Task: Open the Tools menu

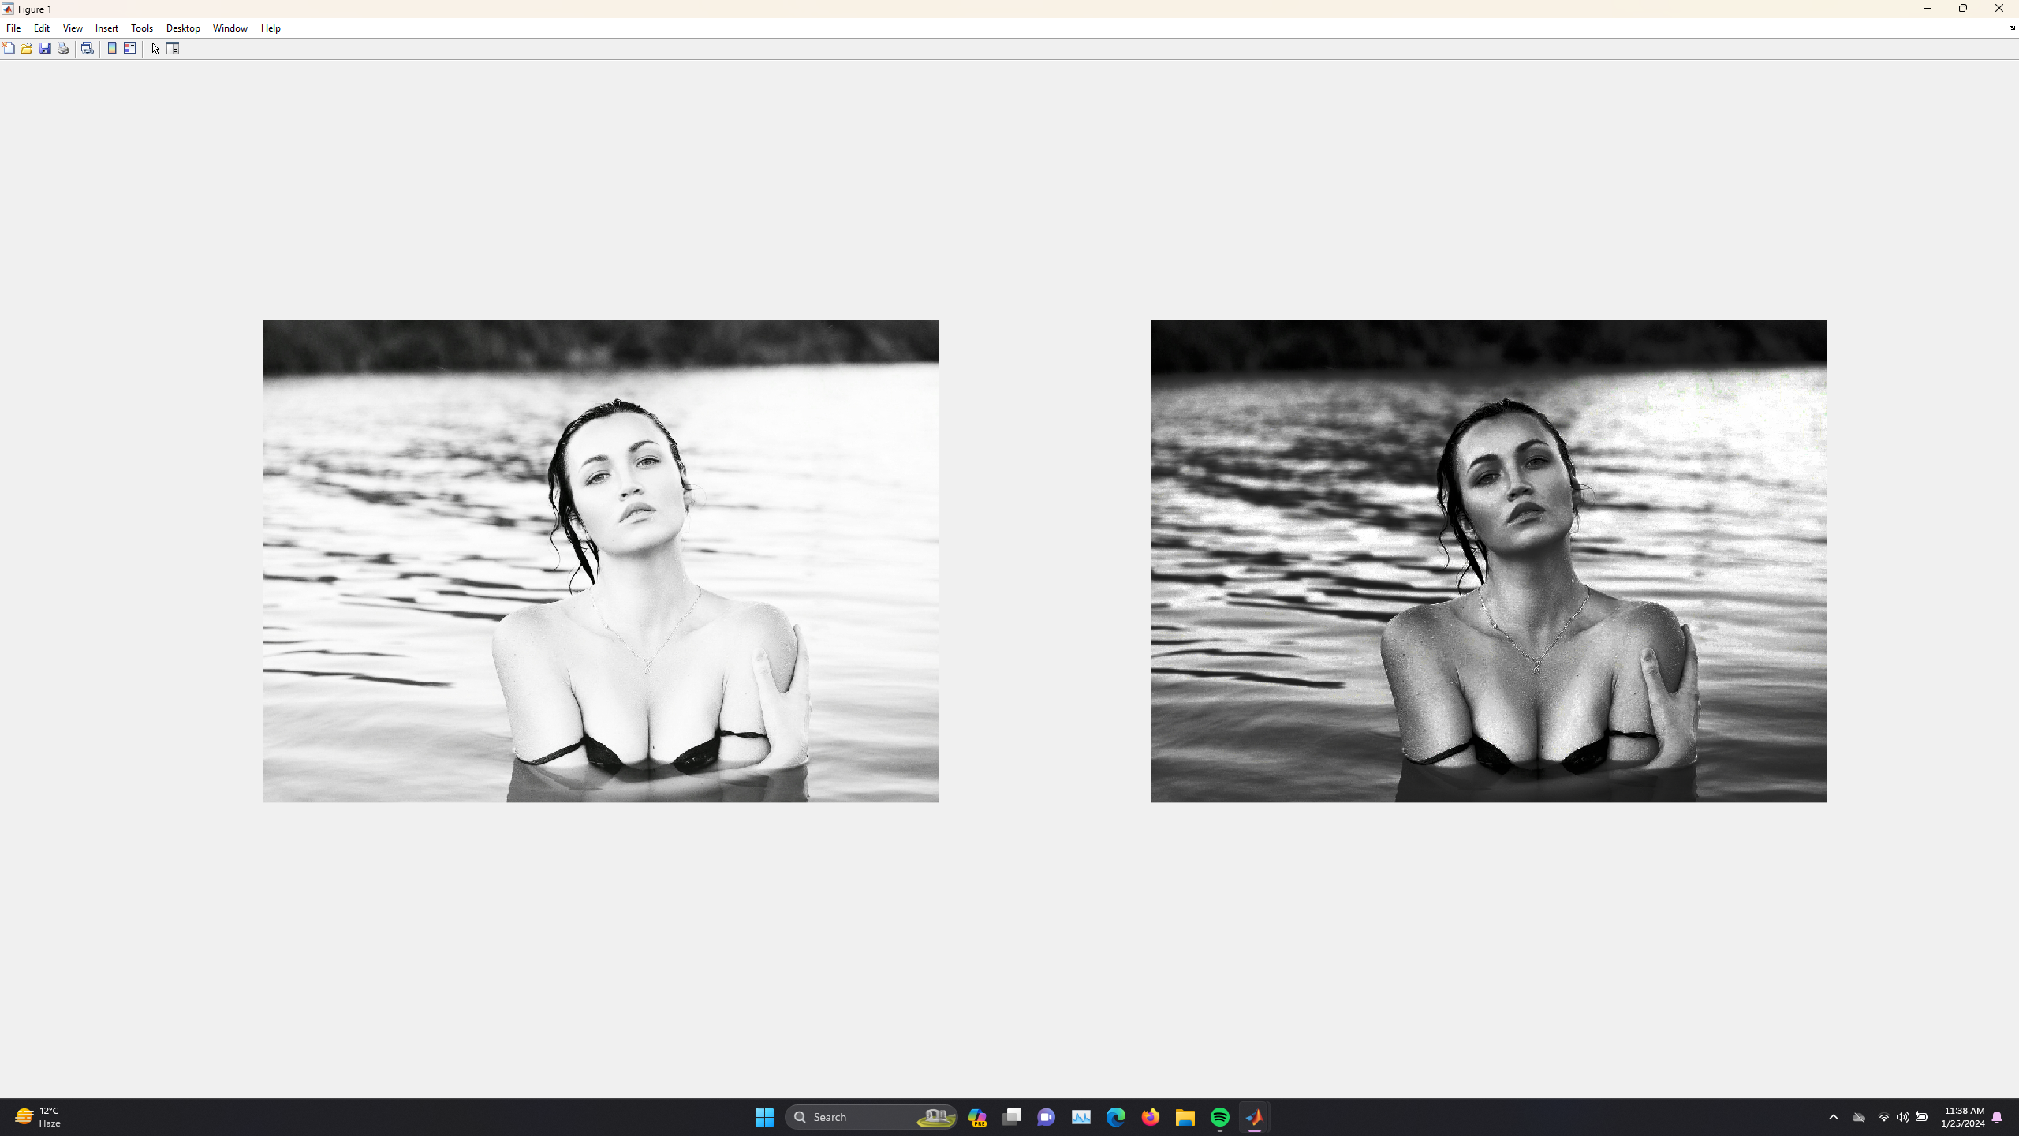Action: (x=141, y=28)
